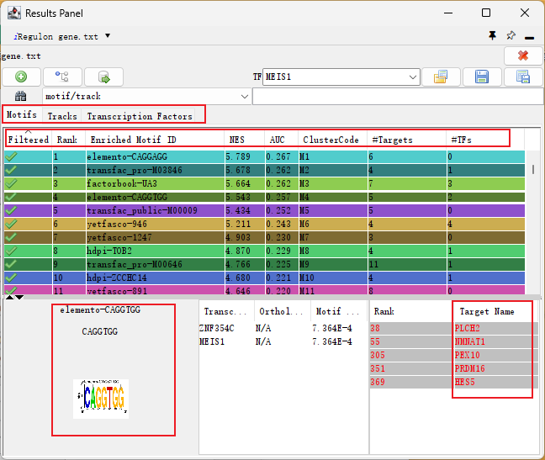Screen dimensions: 545x460
Task: Click the green plus add button
Action: [x=20, y=77]
